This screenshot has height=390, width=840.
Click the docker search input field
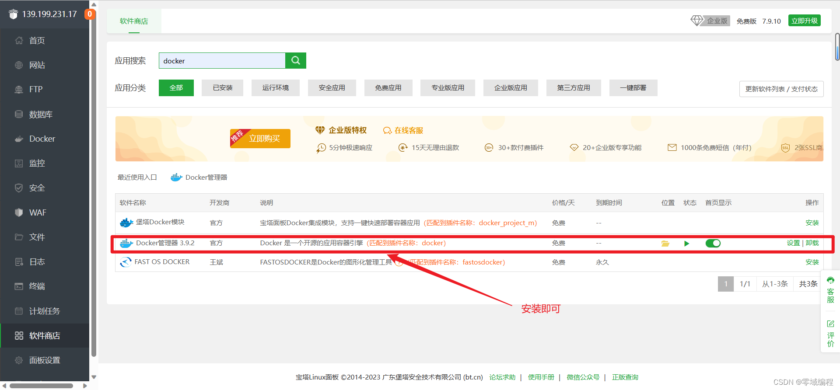222,60
